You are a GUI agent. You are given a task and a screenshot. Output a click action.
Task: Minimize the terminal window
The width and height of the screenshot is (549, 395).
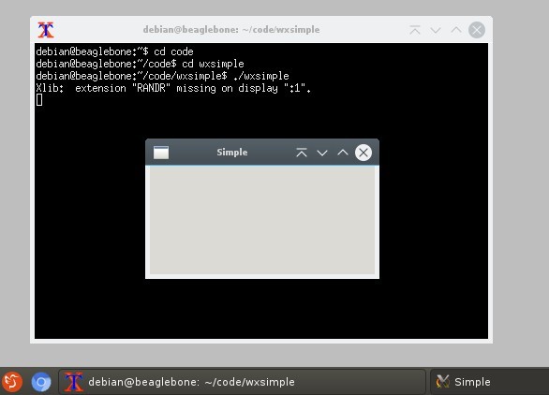coord(436,31)
